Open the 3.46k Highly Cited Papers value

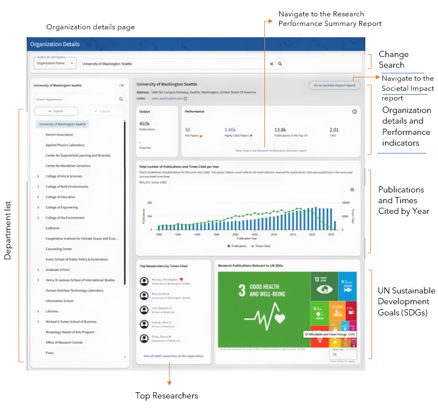pos(230,130)
